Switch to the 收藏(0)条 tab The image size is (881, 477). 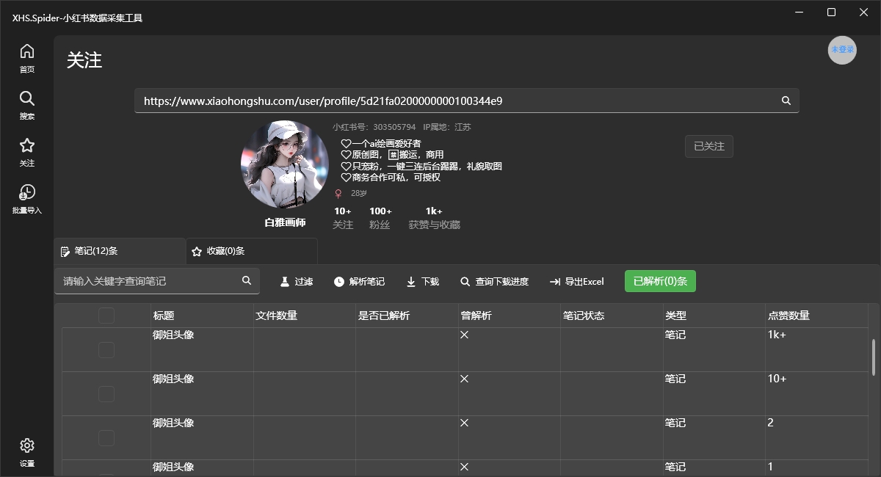click(x=252, y=251)
